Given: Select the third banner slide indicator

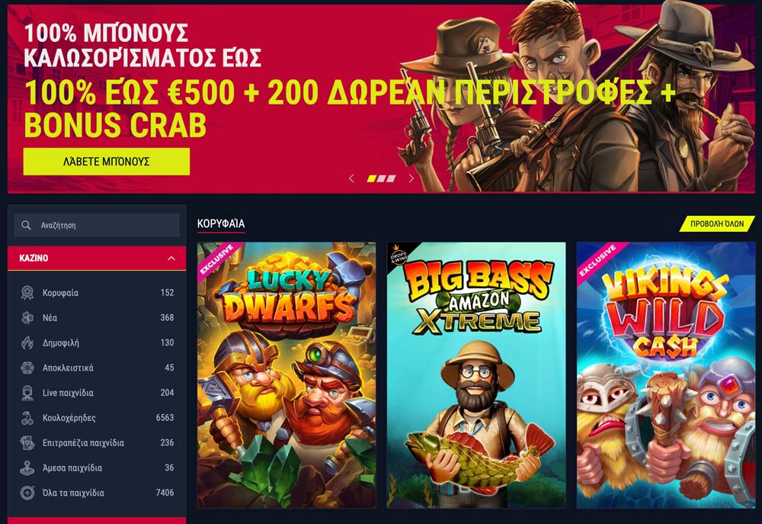Looking at the screenshot, I should click(391, 178).
